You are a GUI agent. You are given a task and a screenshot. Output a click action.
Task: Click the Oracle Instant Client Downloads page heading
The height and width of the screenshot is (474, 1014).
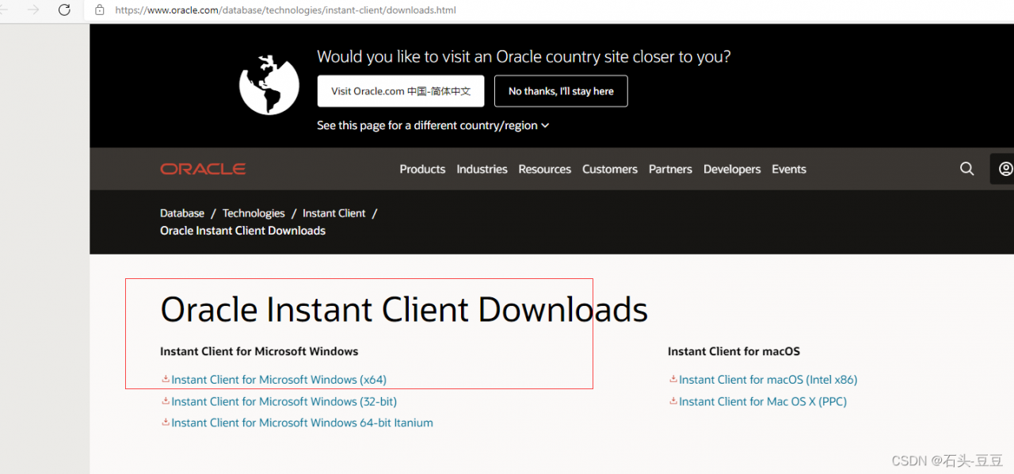point(404,309)
